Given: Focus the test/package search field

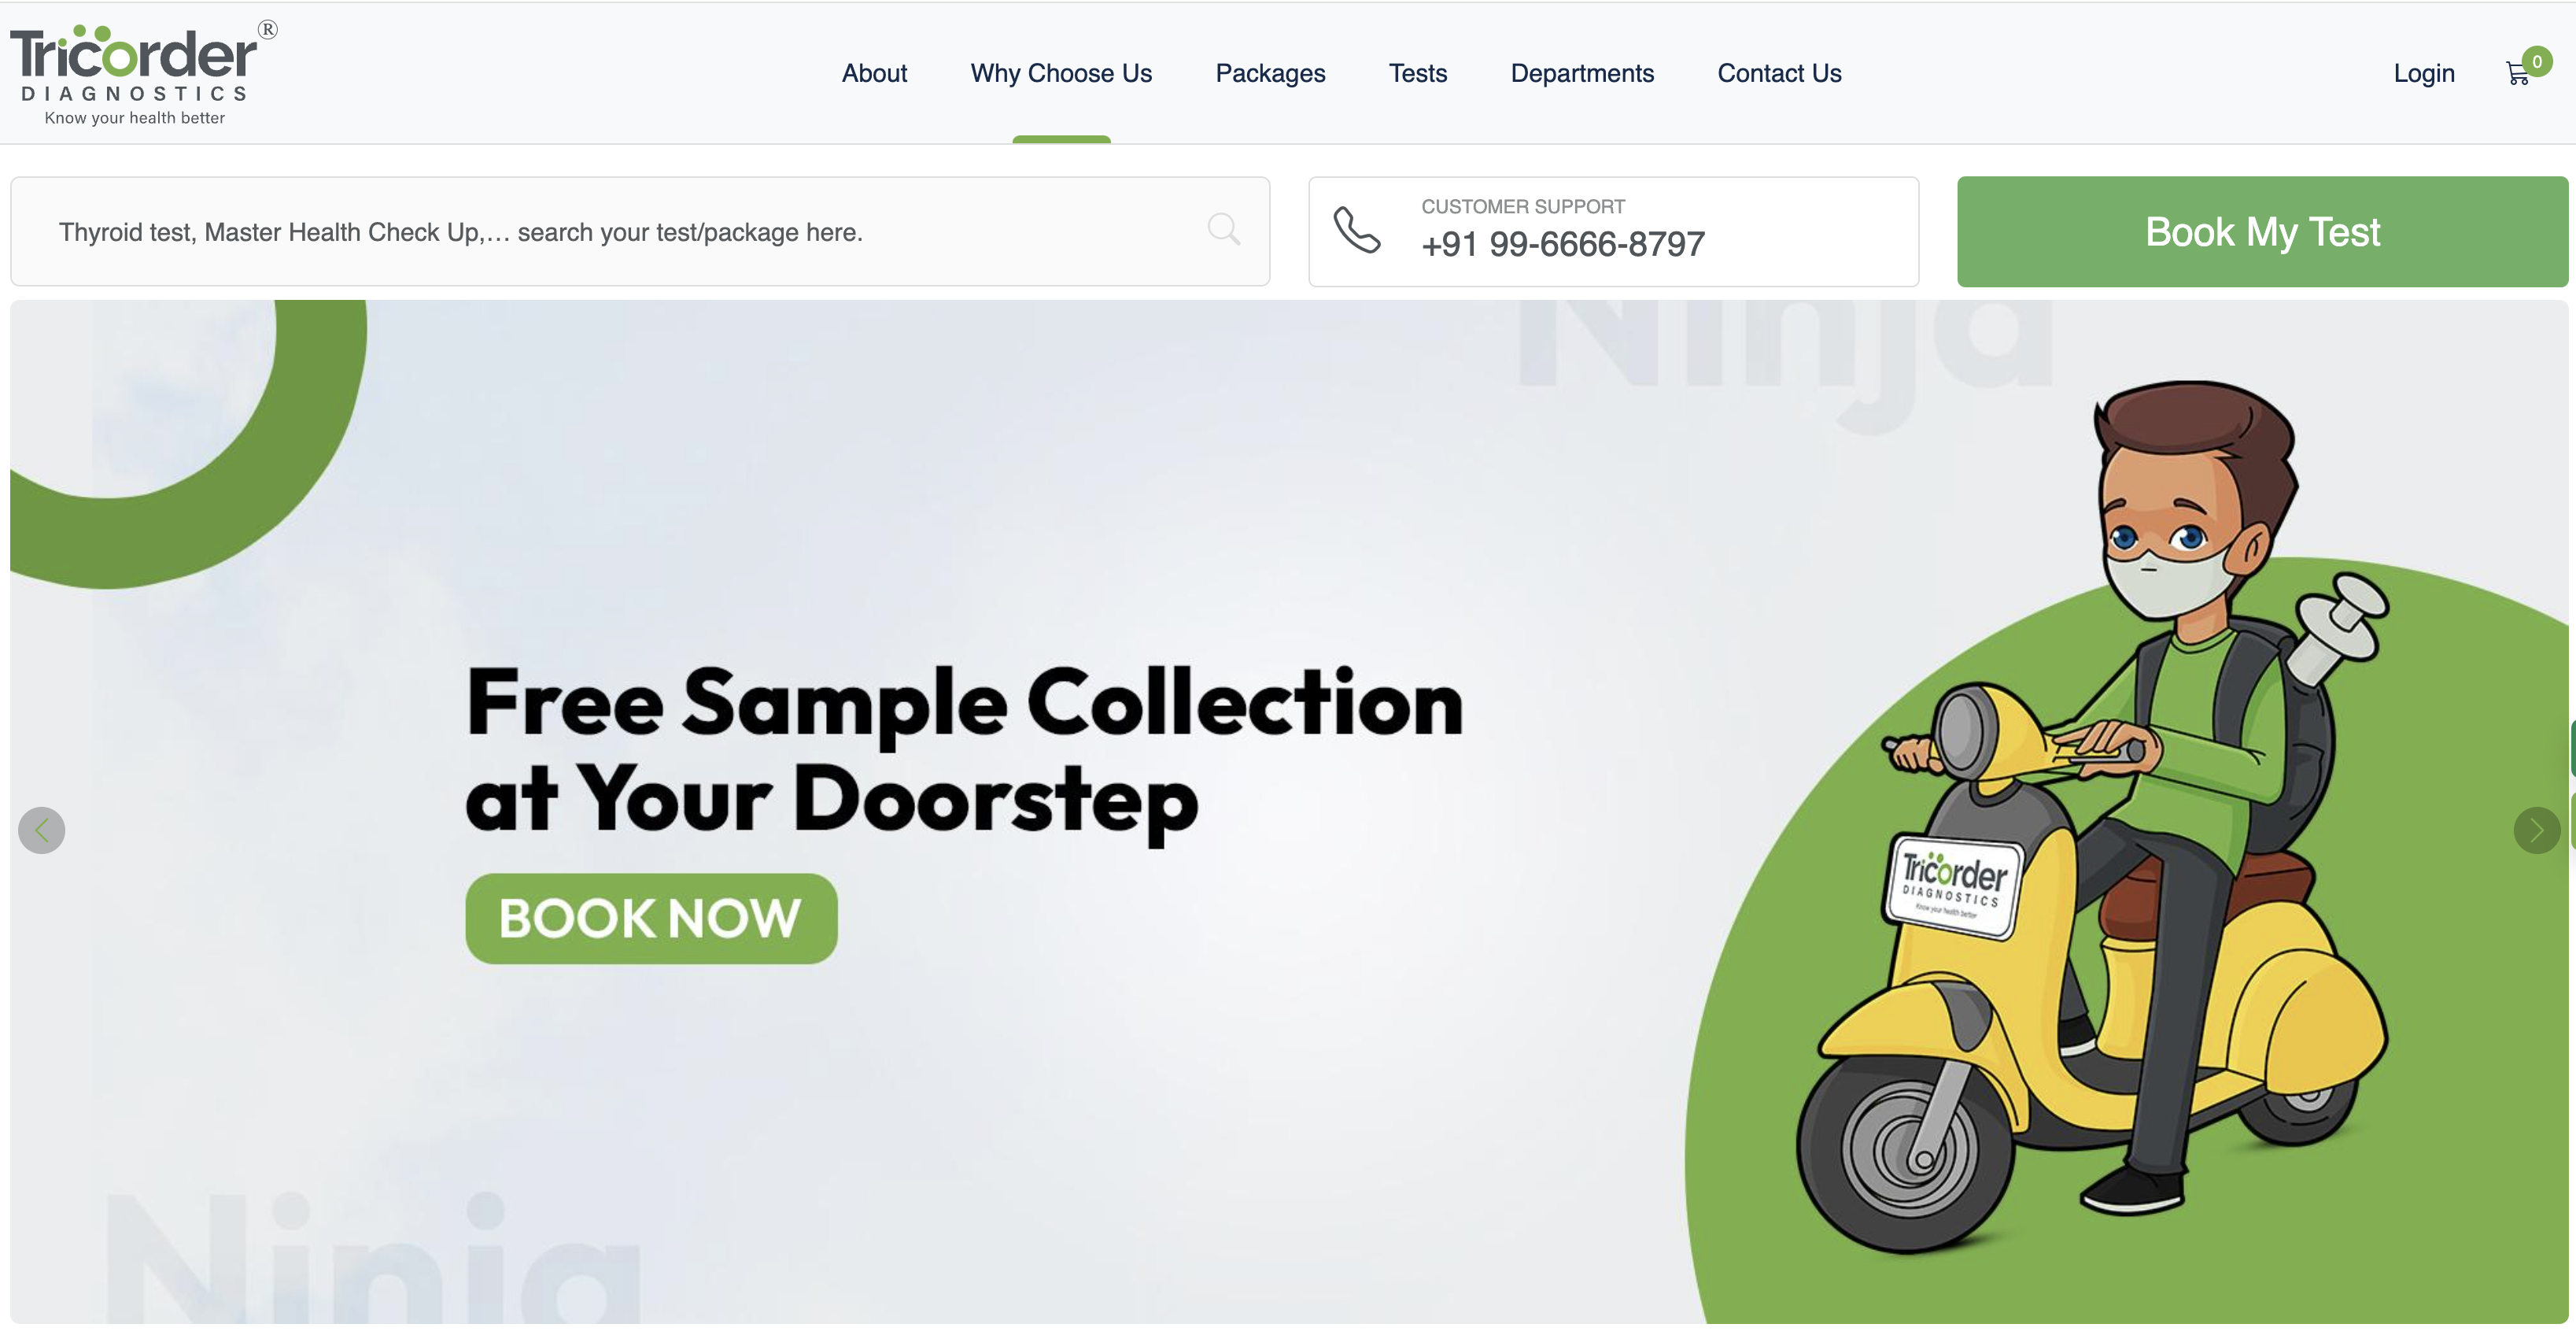Looking at the screenshot, I should 640,232.
